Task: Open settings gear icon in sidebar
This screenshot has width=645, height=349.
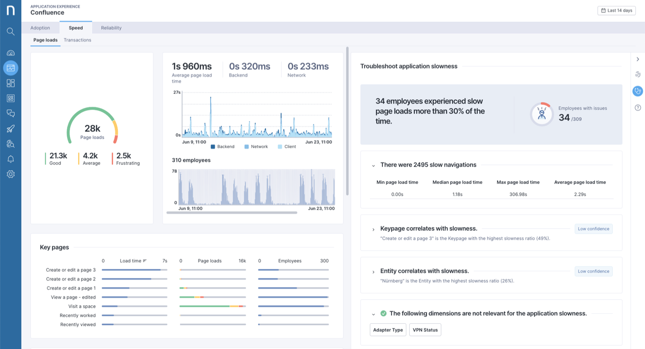Action: 11,174
